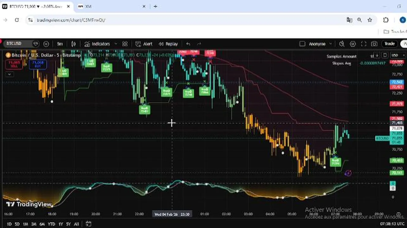Open the layout setup square icon
This screenshot has width=407, height=228.
pyautogui.click(x=302, y=44)
